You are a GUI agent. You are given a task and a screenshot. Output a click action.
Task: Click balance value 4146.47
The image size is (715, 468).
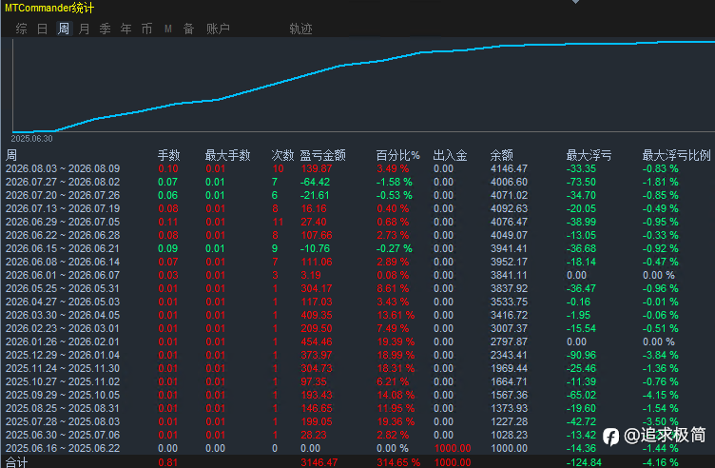point(509,168)
